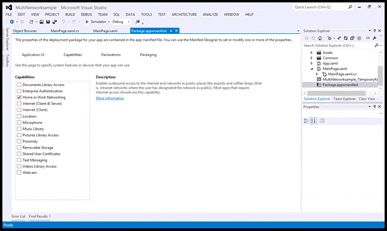
Task: Click the Quick Launch search magnifier icon
Action: tap(350, 7)
